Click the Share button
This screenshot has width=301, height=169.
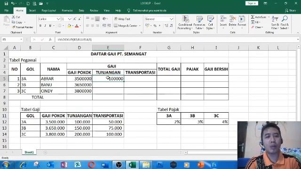291,10
